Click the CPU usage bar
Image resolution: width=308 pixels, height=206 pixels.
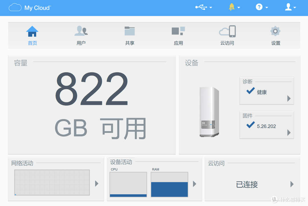[x=128, y=185]
